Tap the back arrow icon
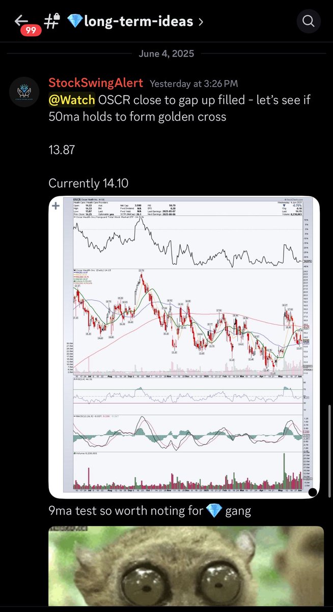This screenshot has width=333, height=612. click(x=20, y=20)
